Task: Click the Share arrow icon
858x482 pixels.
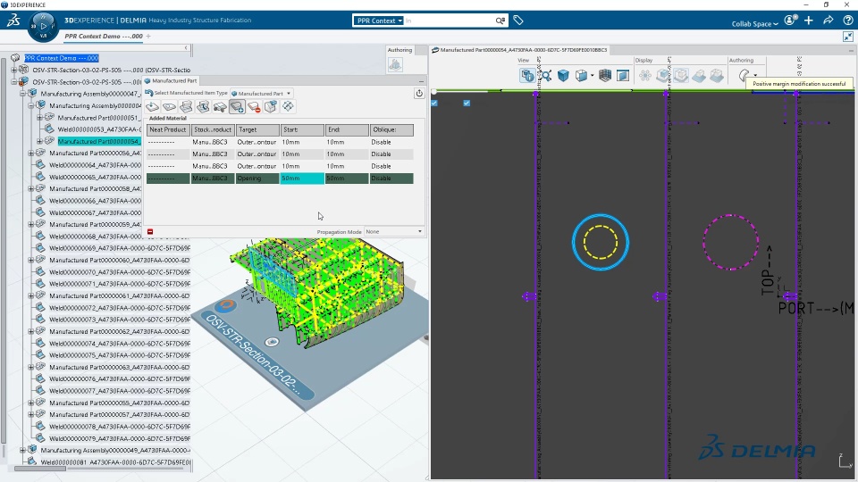Action: click(828, 21)
